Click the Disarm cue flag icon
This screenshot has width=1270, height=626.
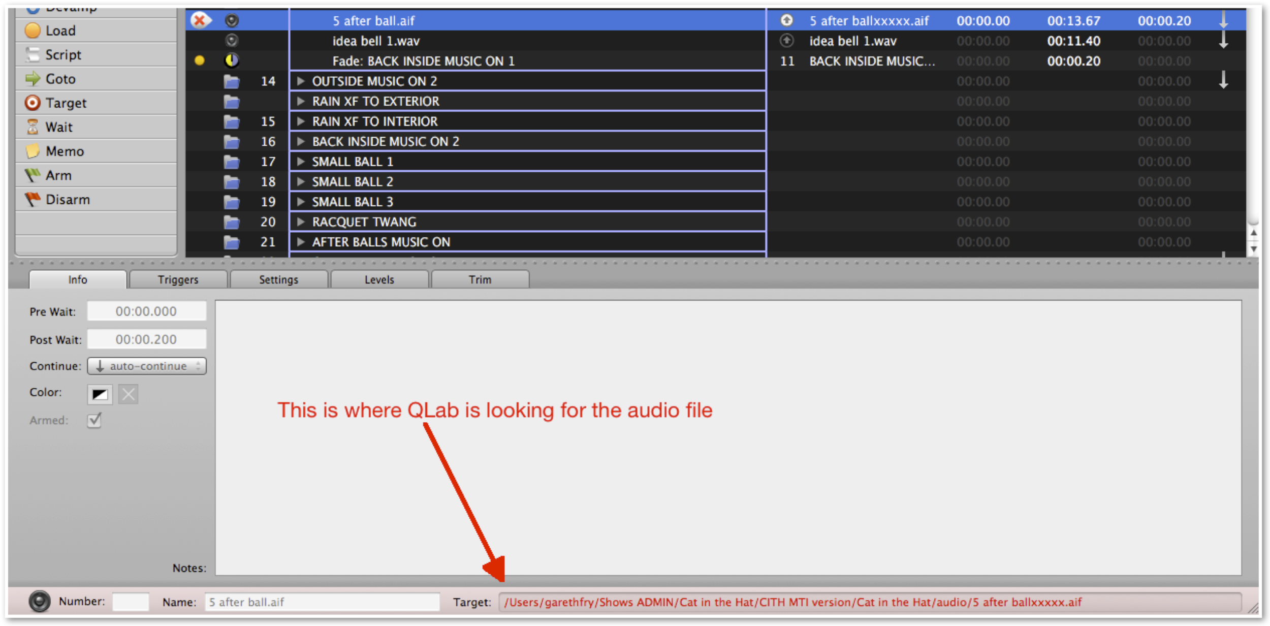point(33,199)
